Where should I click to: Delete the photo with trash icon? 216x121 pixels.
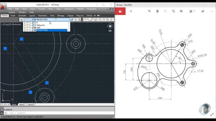point(157,11)
